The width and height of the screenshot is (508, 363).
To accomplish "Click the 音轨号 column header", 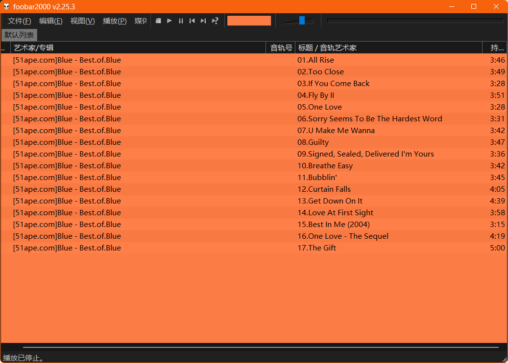I will 281,47.
